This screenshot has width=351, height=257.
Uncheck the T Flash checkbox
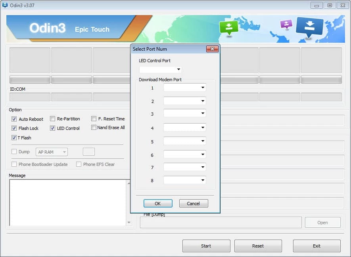[14, 138]
